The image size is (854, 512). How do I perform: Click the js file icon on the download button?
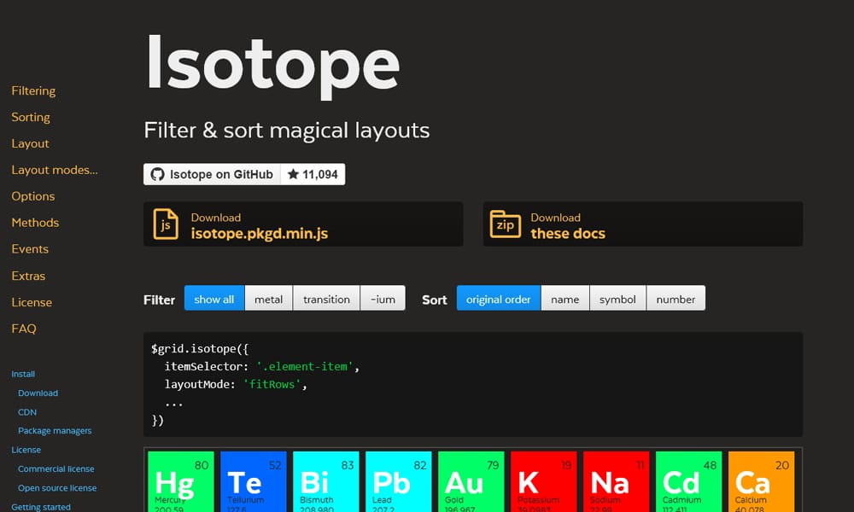(x=167, y=224)
